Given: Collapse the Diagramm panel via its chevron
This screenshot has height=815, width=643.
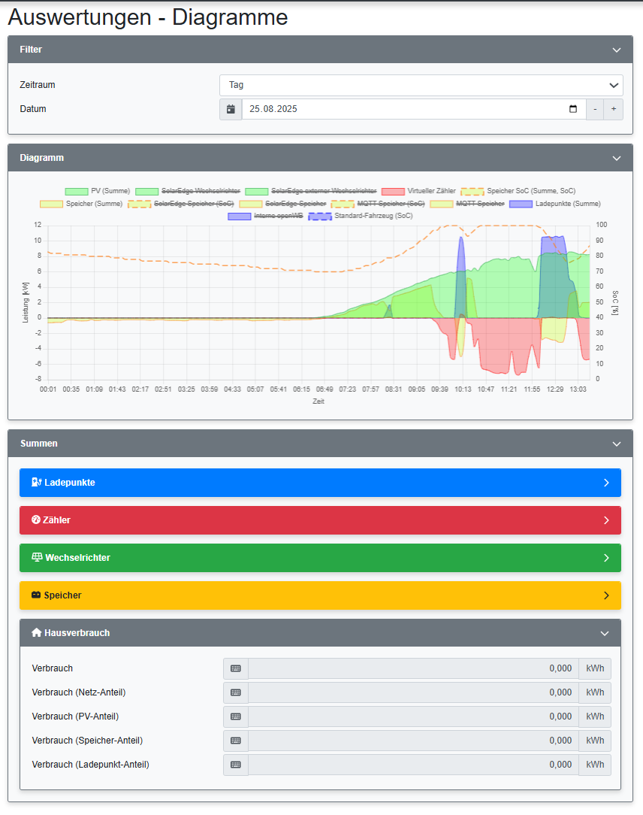Looking at the screenshot, I should [617, 158].
